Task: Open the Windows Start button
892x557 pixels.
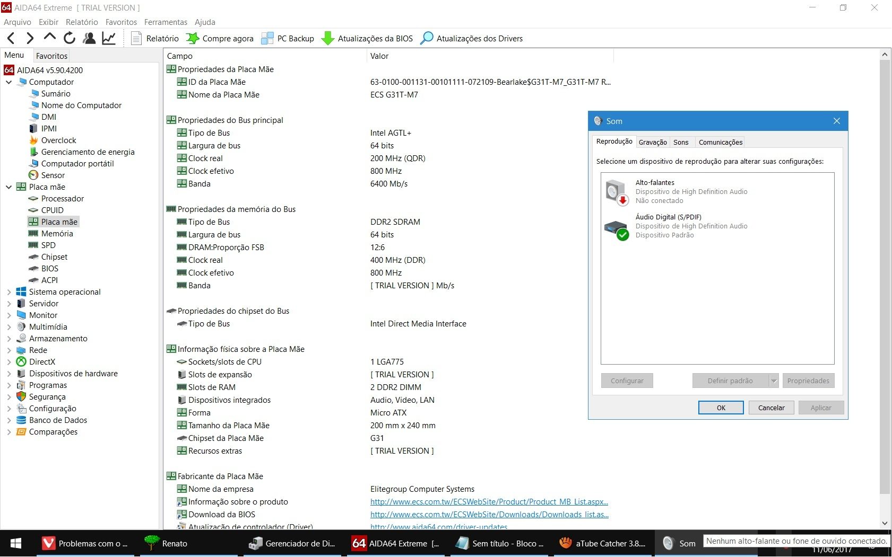Action: [16, 543]
